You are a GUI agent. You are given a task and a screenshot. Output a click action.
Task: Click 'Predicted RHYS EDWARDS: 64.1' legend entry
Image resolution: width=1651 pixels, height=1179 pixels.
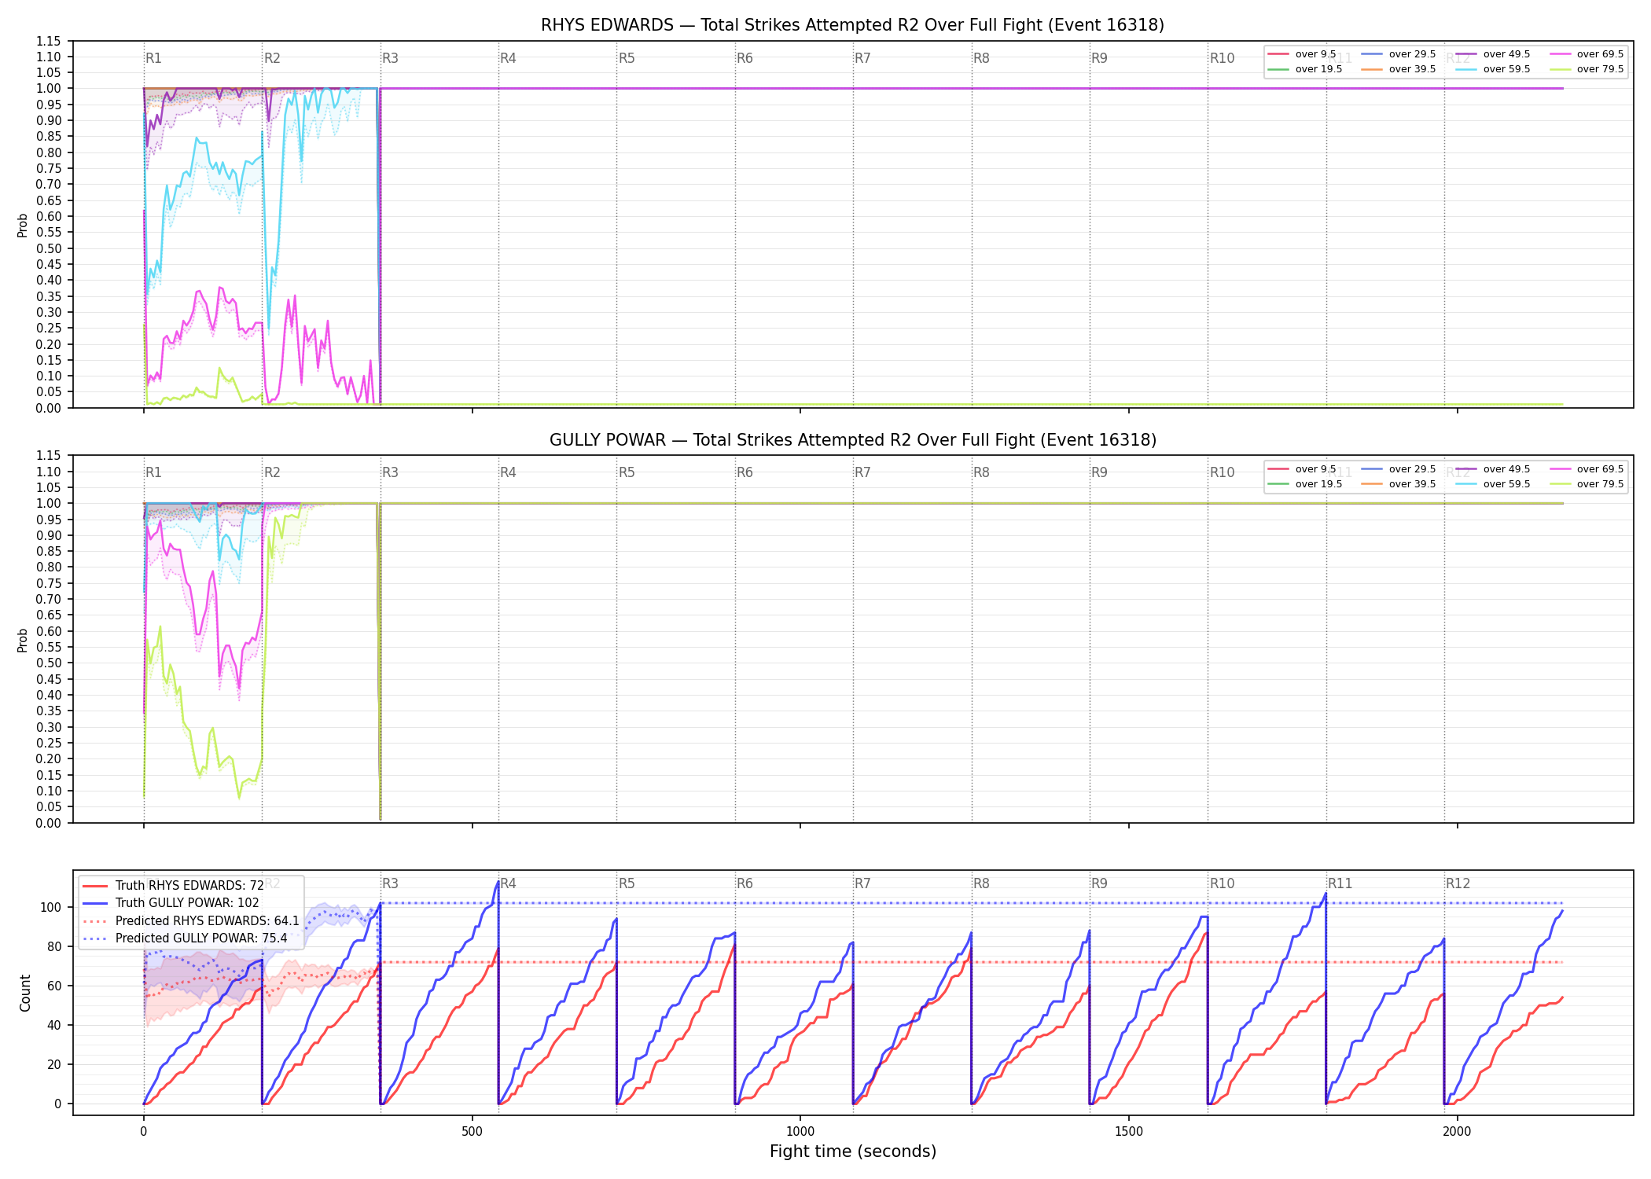pos(190,920)
